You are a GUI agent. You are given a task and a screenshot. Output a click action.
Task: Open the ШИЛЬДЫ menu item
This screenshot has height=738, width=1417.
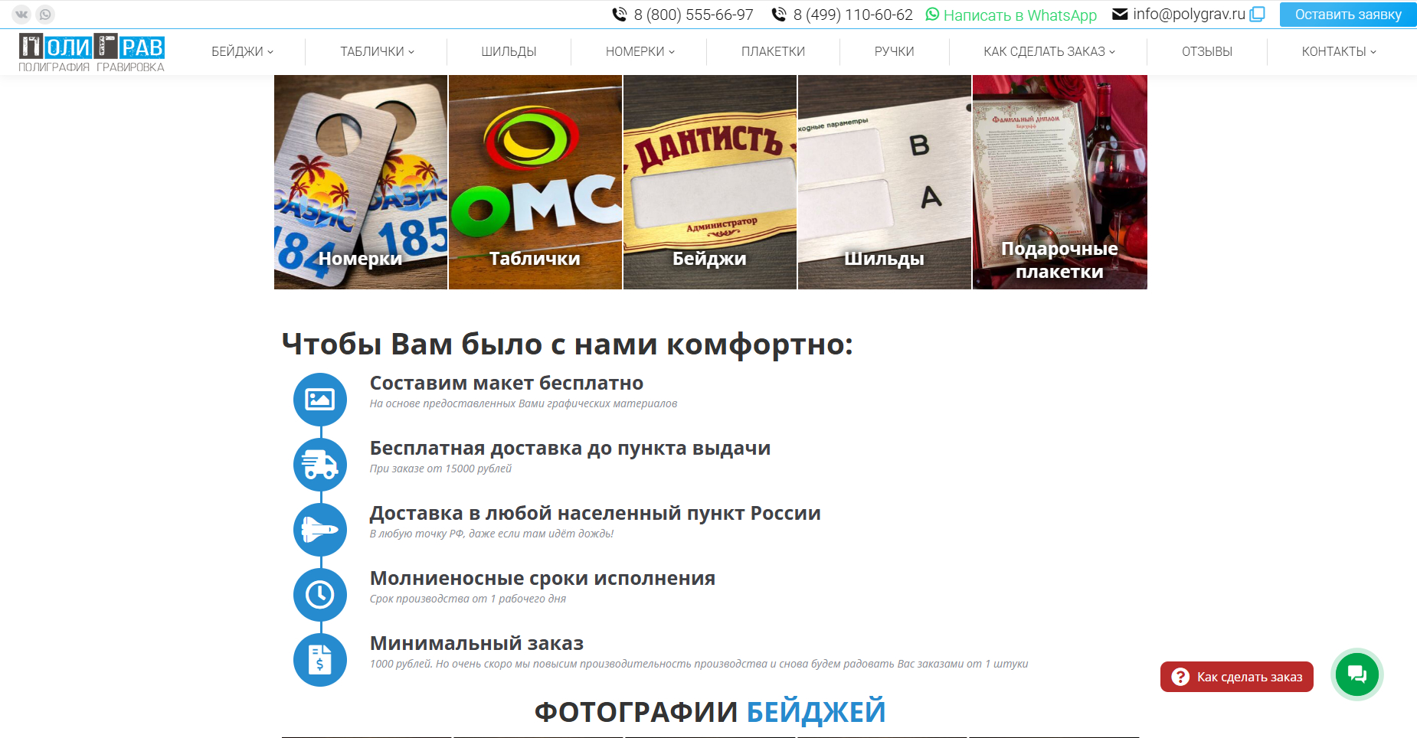click(509, 51)
